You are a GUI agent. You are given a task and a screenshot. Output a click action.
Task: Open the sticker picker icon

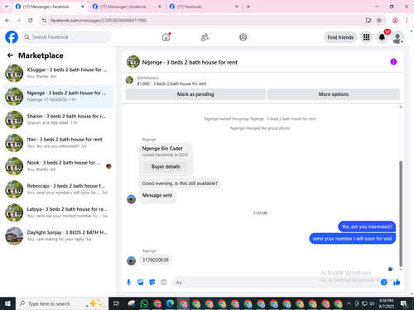pos(152,282)
